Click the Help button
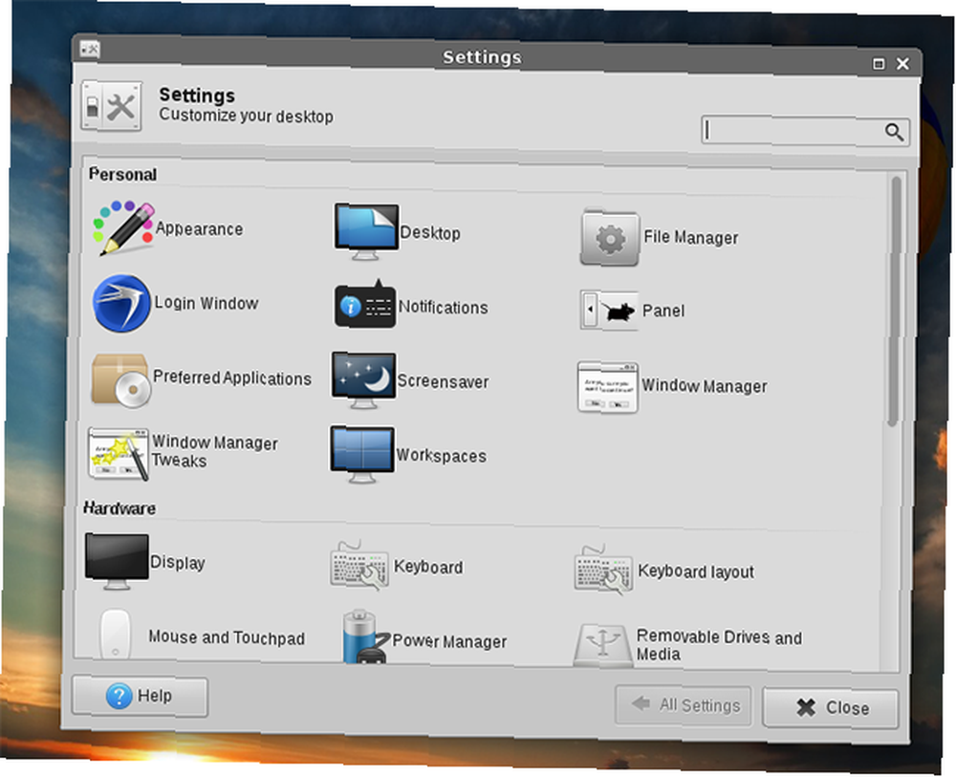The width and height of the screenshot is (956, 777). tap(140, 696)
